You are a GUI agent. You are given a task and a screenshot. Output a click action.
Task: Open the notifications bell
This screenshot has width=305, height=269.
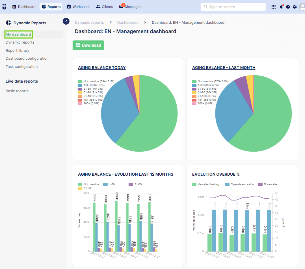point(281,7)
